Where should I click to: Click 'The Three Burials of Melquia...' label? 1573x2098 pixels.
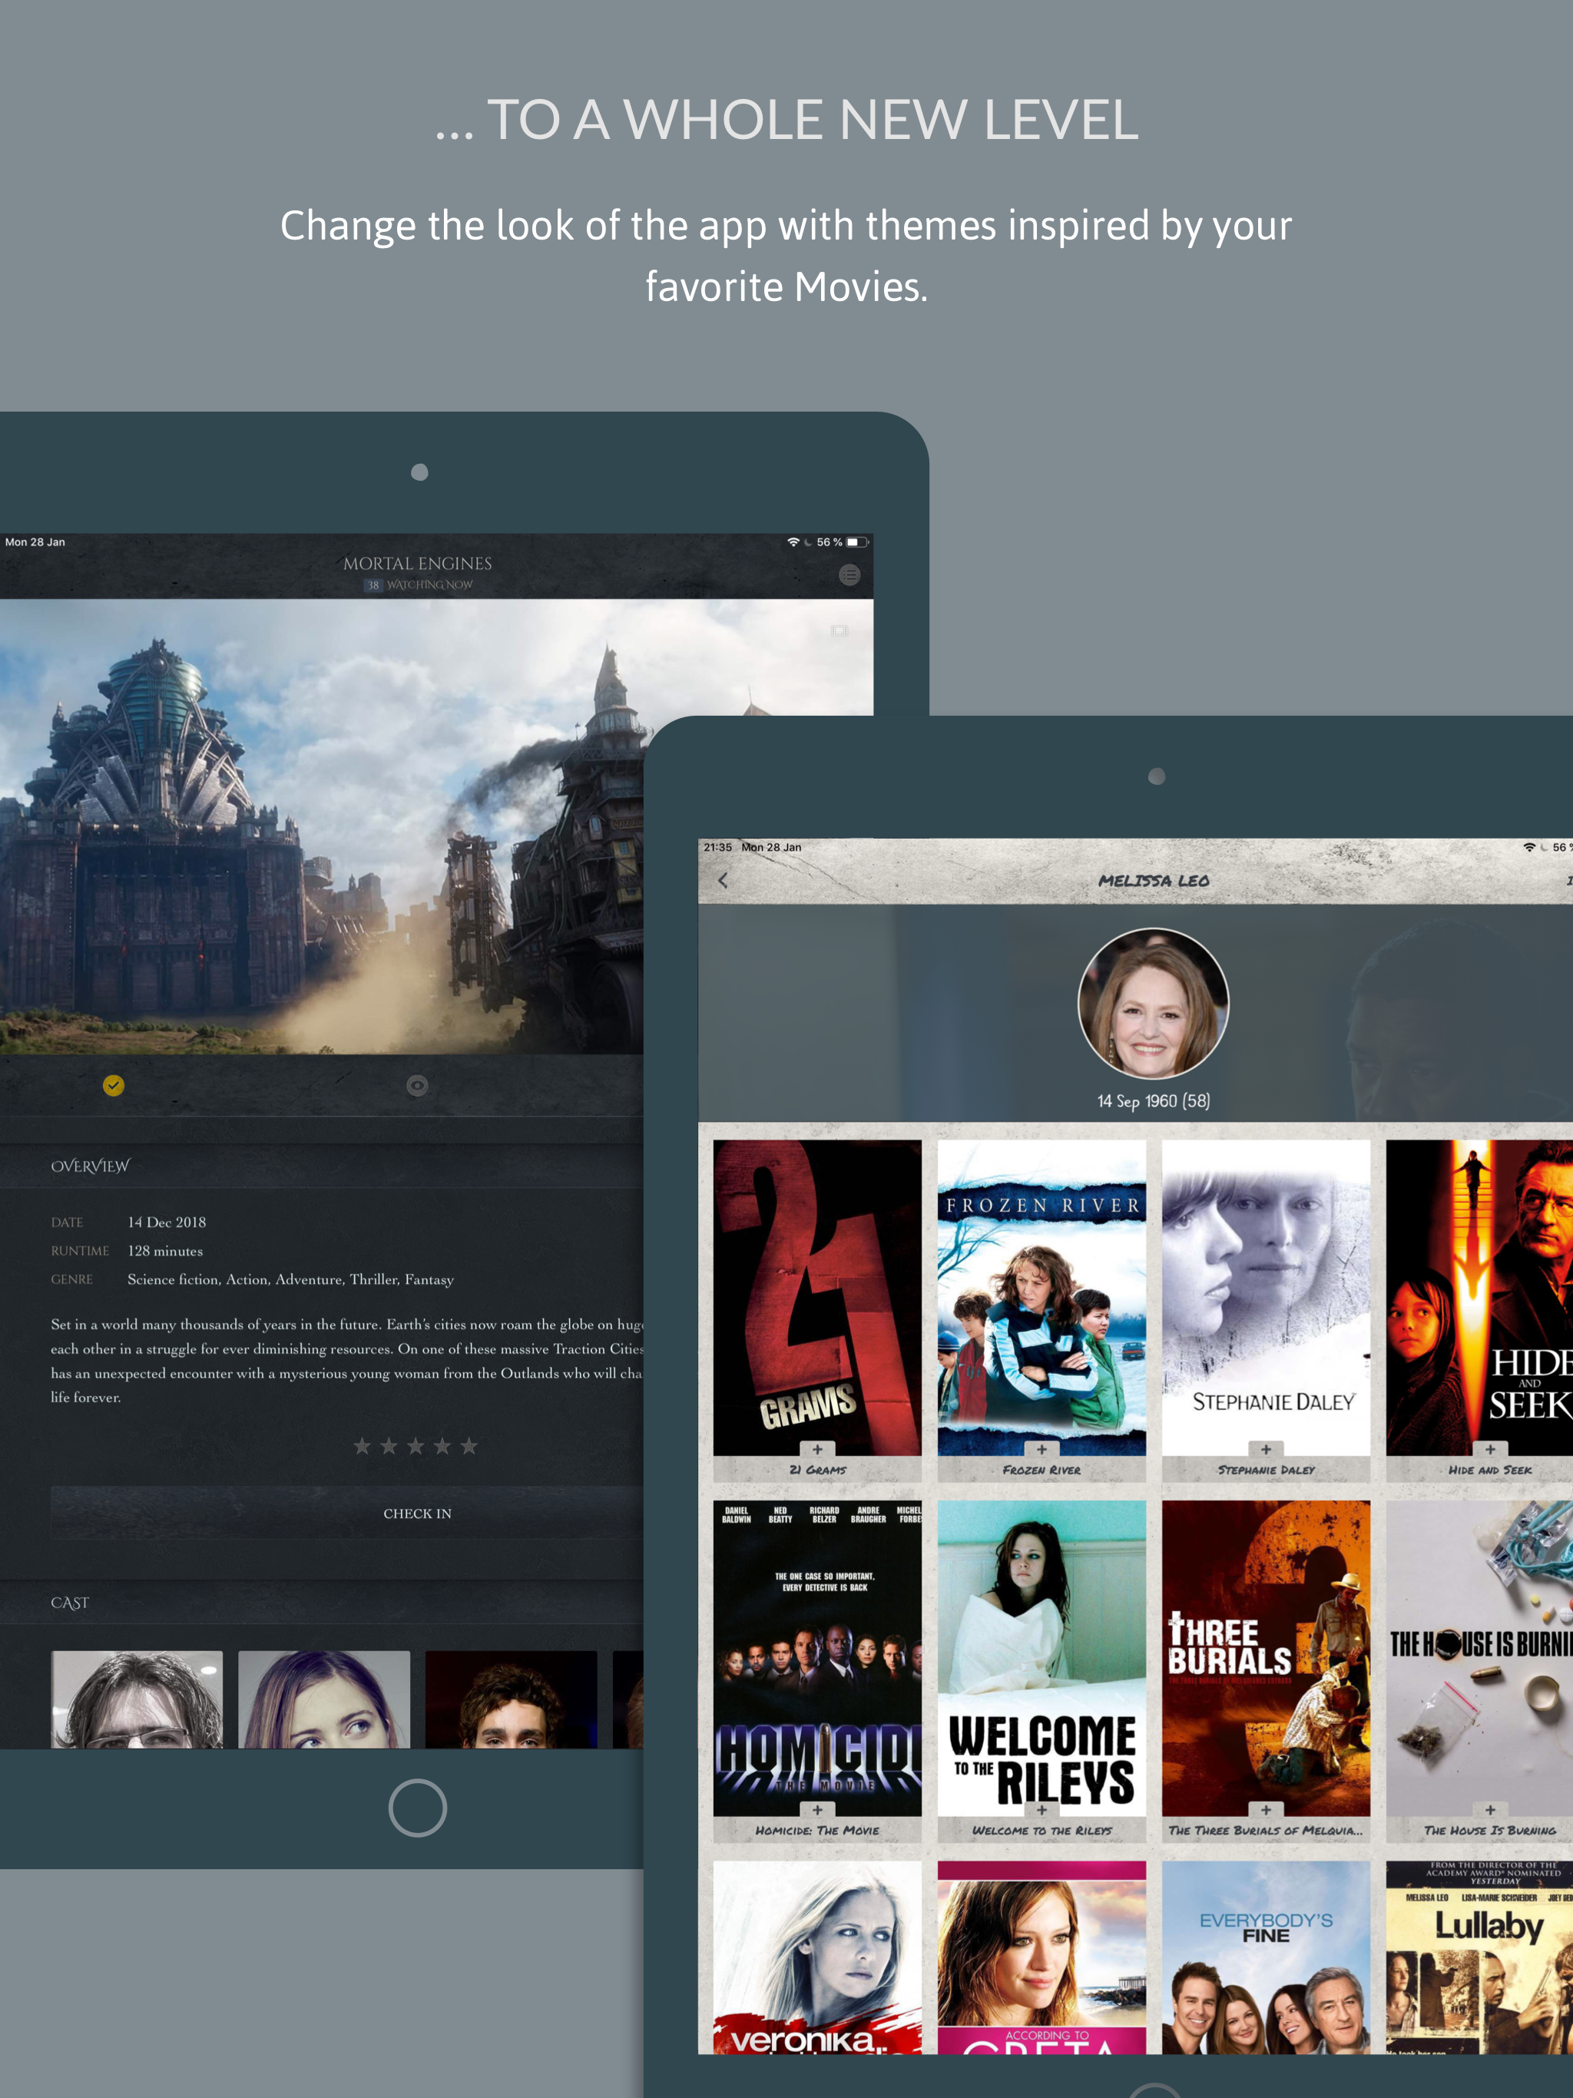[1267, 1831]
